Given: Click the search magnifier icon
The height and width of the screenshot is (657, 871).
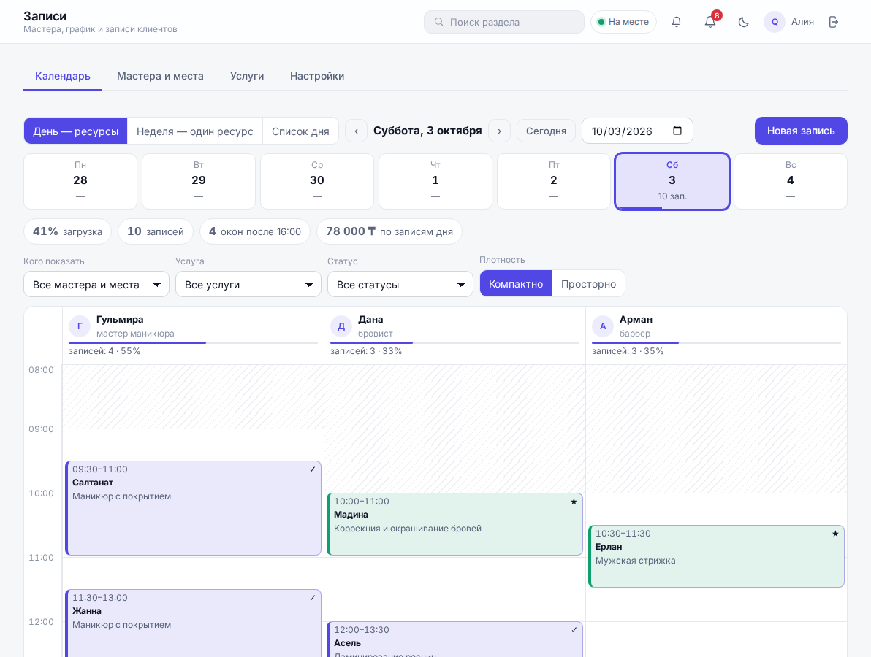Looking at the screenshot, I should pyautogui.click(x=439, y=22).
